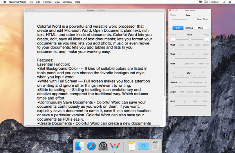
Task: Open the Notes app in the dock
Action: 132,146
